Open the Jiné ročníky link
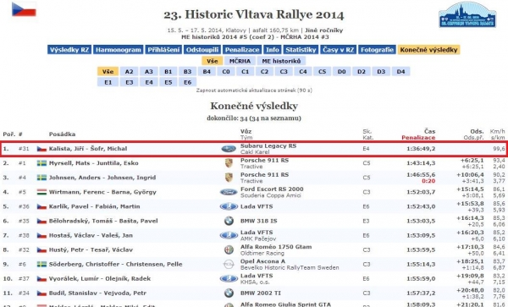Image resolution: width=508 pixels, height=307 pixels. (x=323, y=30)
